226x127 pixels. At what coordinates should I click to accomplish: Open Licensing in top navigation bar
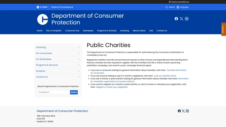coord(124,31)
